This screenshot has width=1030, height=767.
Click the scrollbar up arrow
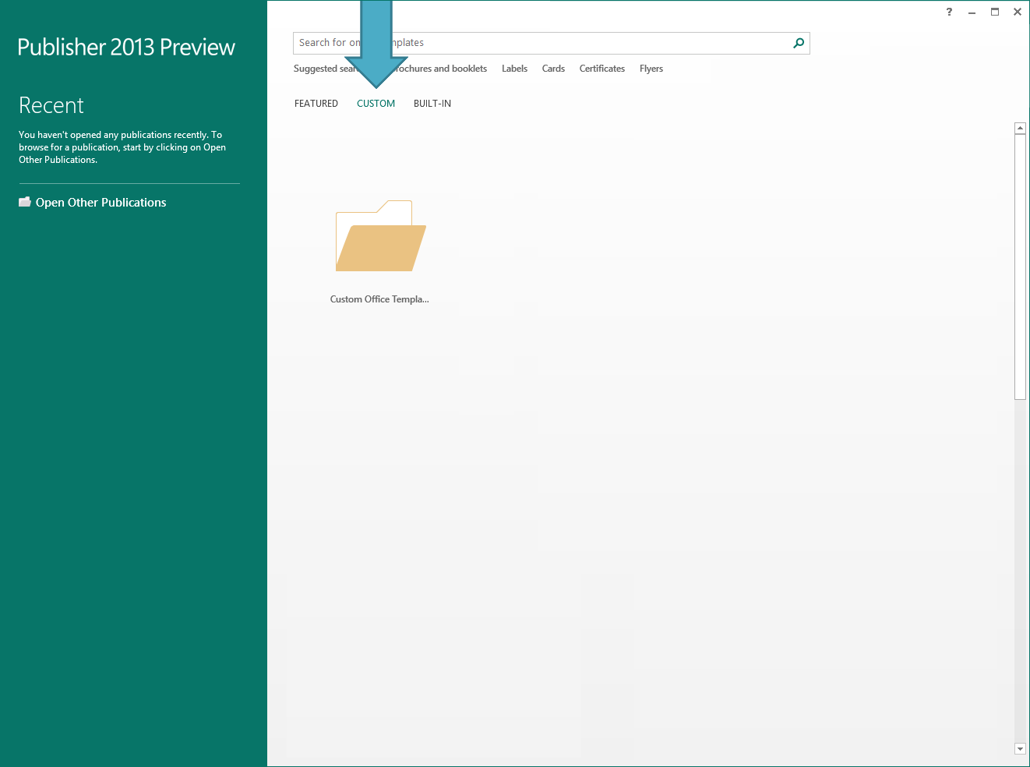click(x=1020, y=128)
